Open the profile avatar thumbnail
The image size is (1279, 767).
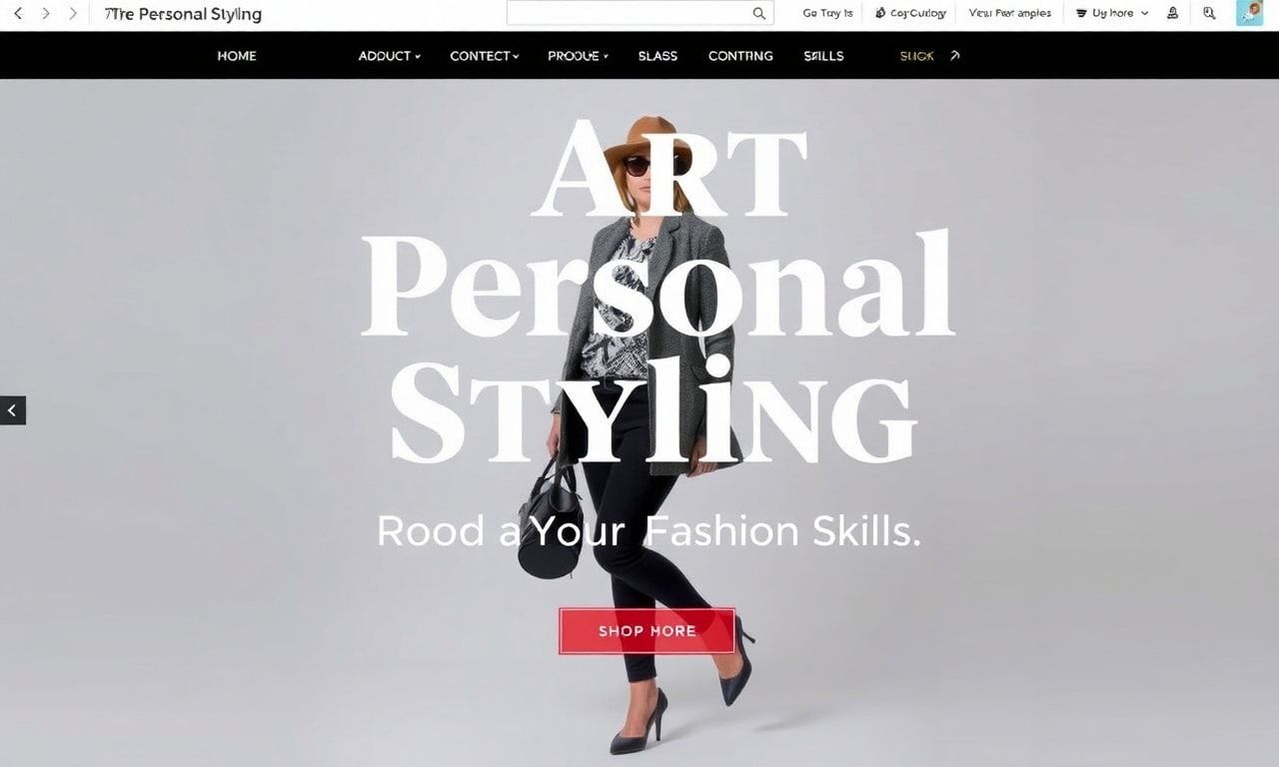tap(1249, 13)
